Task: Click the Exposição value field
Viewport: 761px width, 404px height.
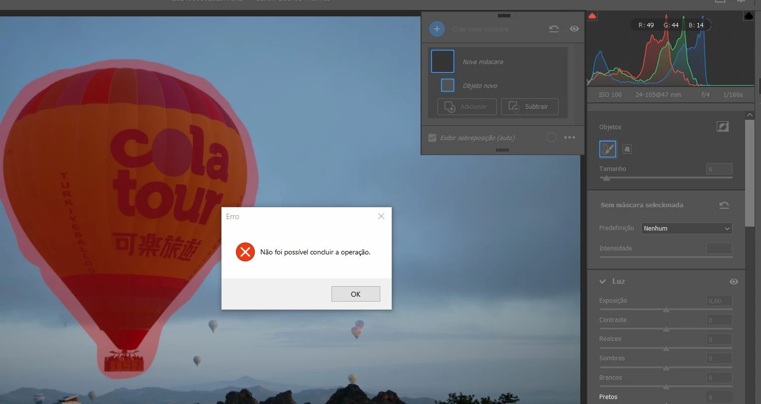Action: [719, 301]
